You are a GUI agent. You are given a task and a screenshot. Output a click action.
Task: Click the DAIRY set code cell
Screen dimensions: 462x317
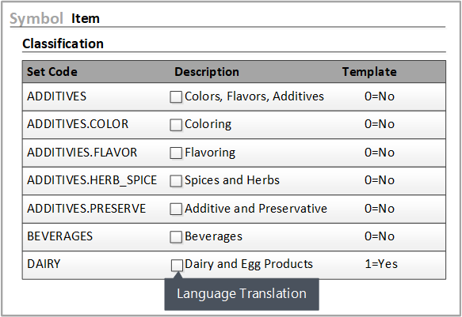[44, 264]
